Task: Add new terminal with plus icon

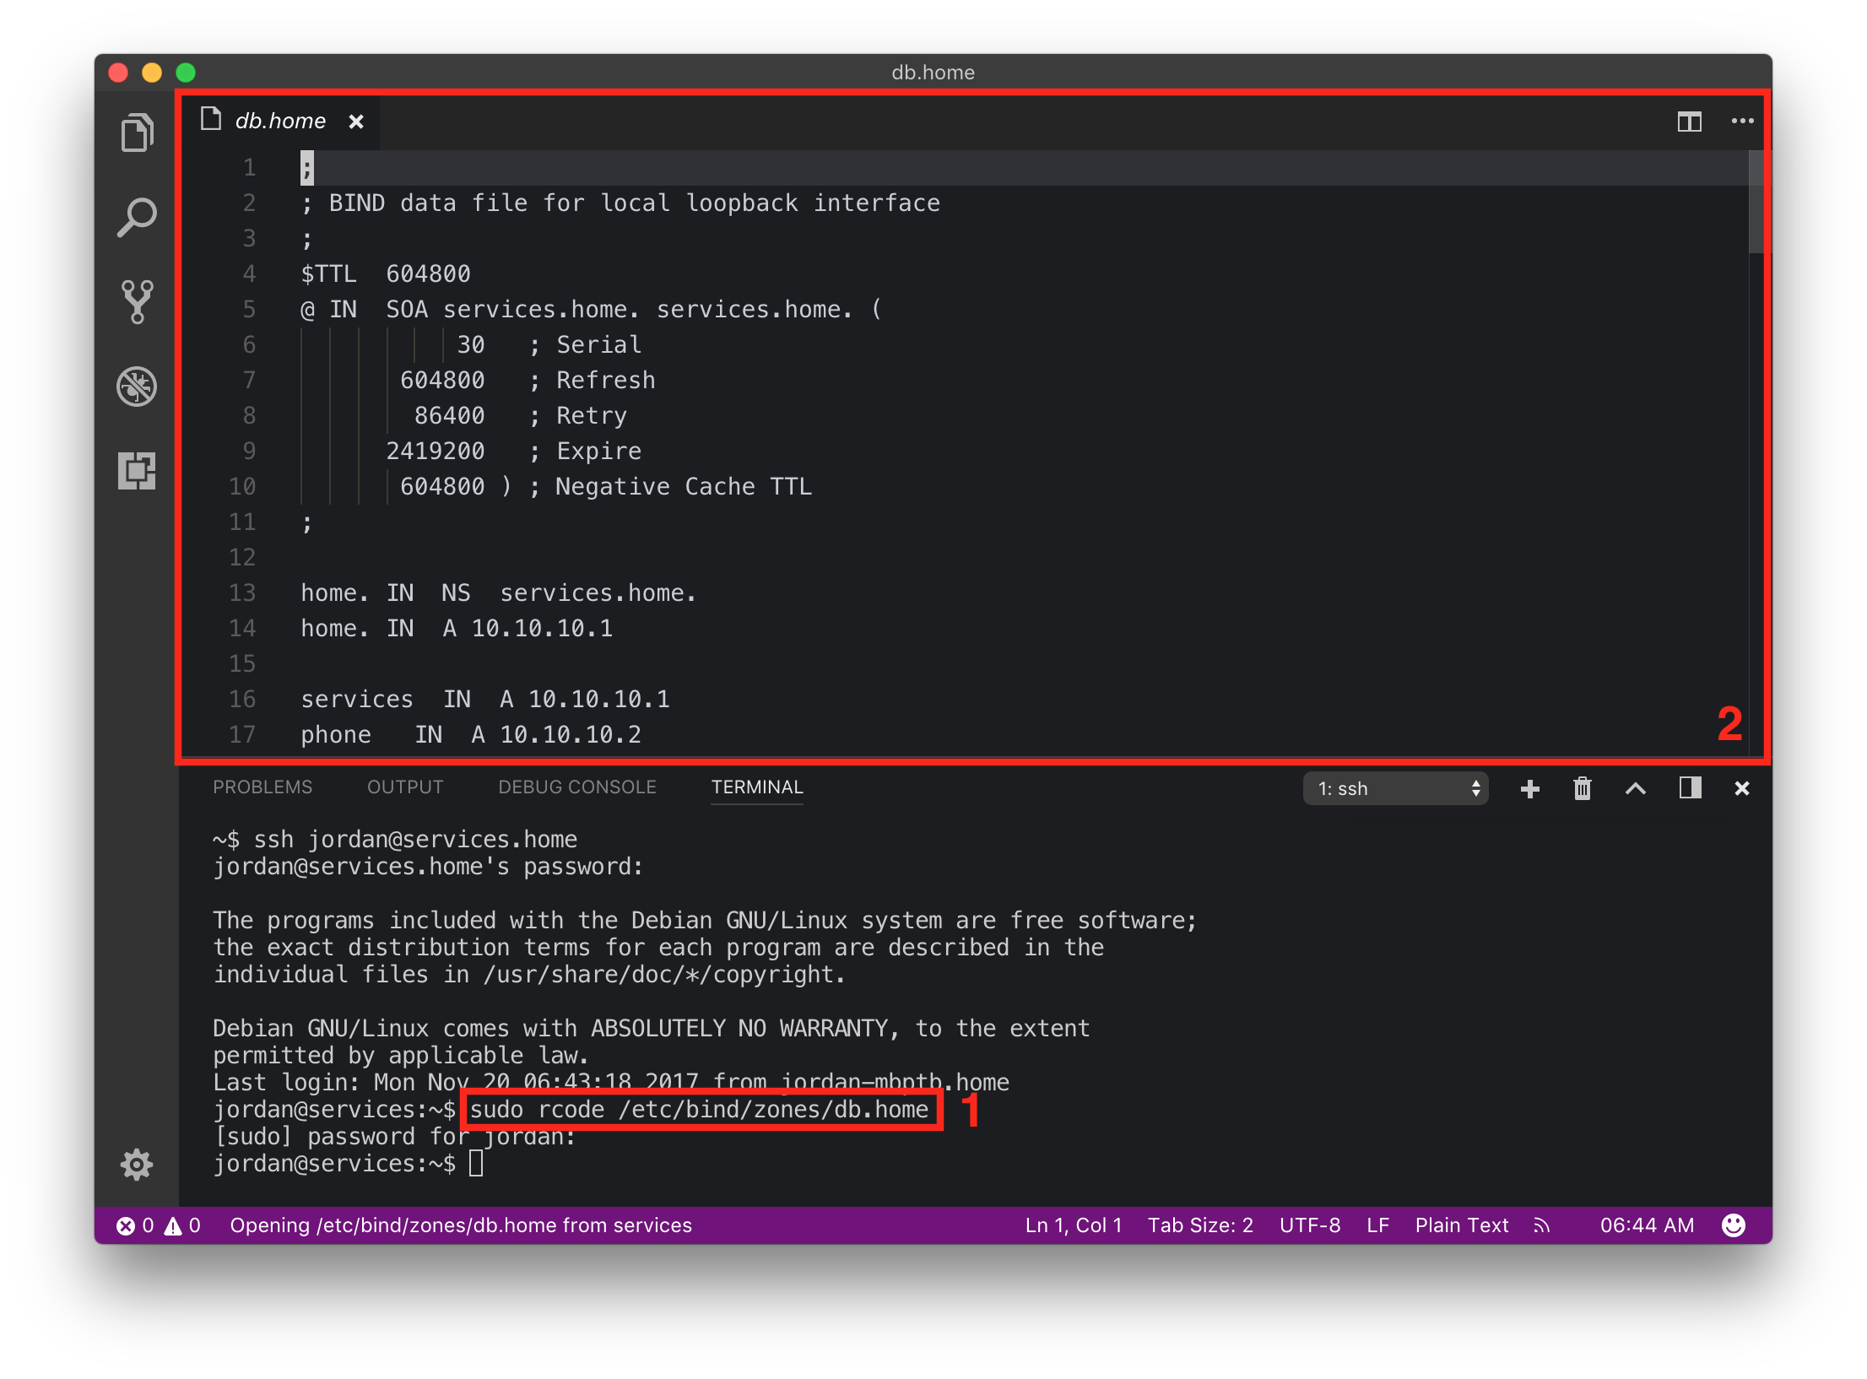Action: click(x=1529, y=788)
